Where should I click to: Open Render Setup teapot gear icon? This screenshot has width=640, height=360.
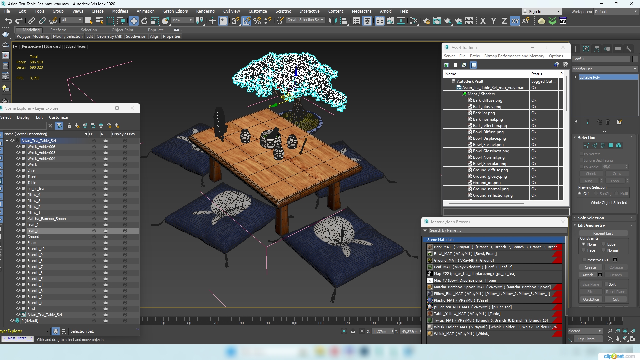pyautogui.click(x=426, y=21)
